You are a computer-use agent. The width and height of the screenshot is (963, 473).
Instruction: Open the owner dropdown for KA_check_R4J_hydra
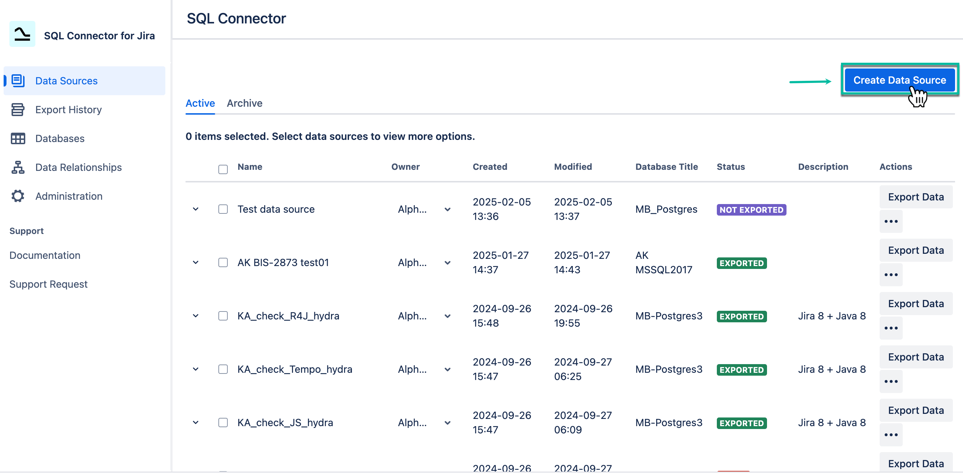click(x=447, y=316)
